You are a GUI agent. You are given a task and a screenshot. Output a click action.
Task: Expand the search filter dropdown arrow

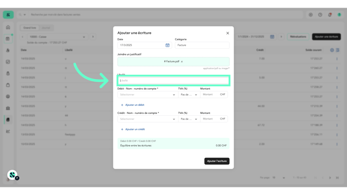click(x=25, y=15)
